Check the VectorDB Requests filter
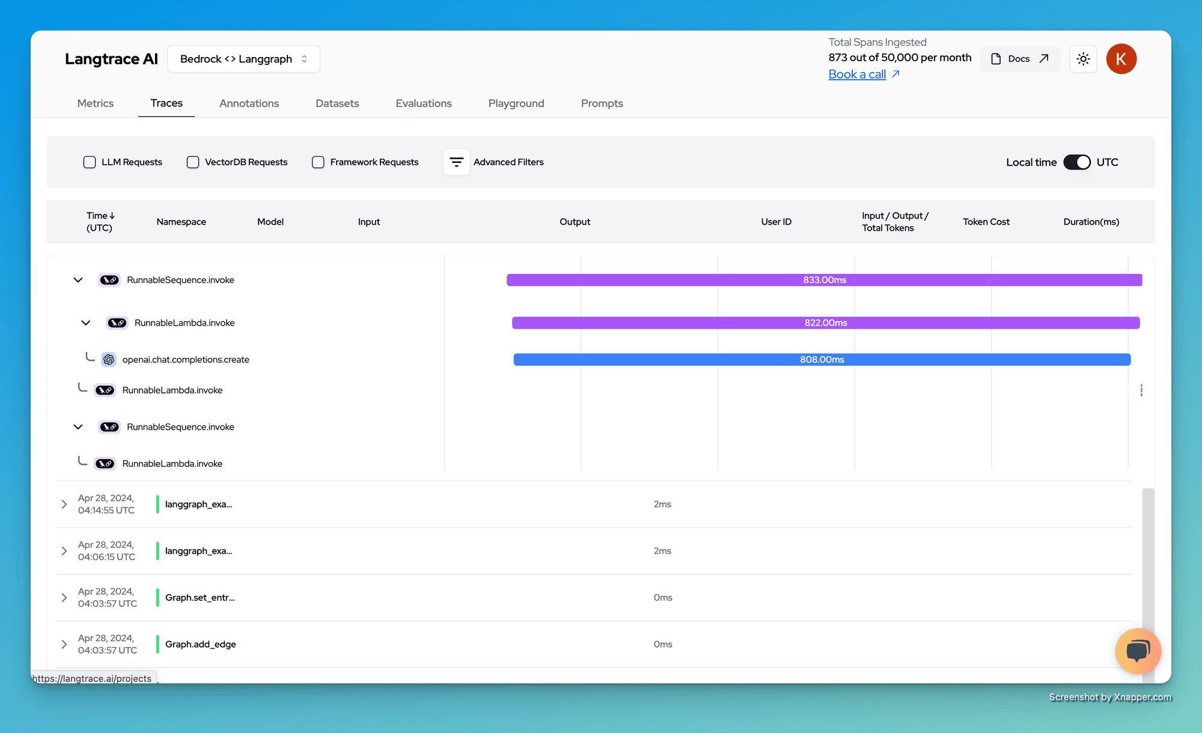Image resolution: width=1202 pixels, height=733 pixels. click(193, 162)
